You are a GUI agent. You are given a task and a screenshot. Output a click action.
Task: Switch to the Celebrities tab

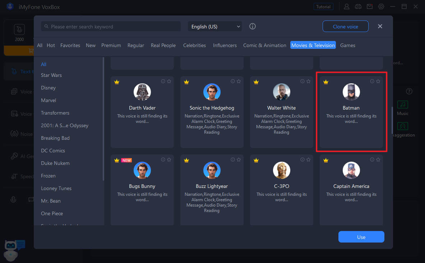tap(194, 45)
